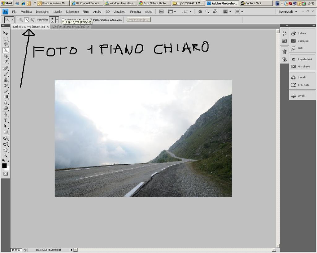The image size is (317, 253).
Task: Select the Type (T) tool
Action: pyautogui.click(x=6, y=120)
